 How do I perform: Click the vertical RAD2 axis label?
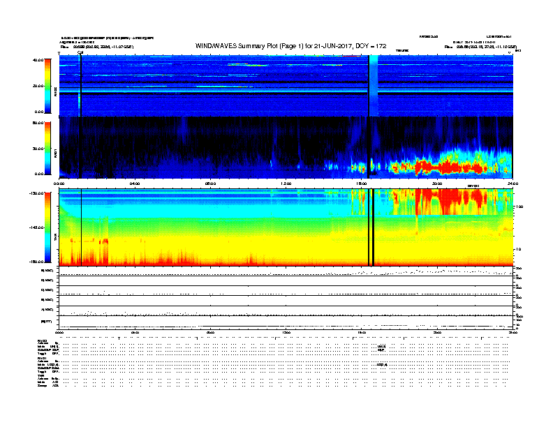[x=55, y=91]
